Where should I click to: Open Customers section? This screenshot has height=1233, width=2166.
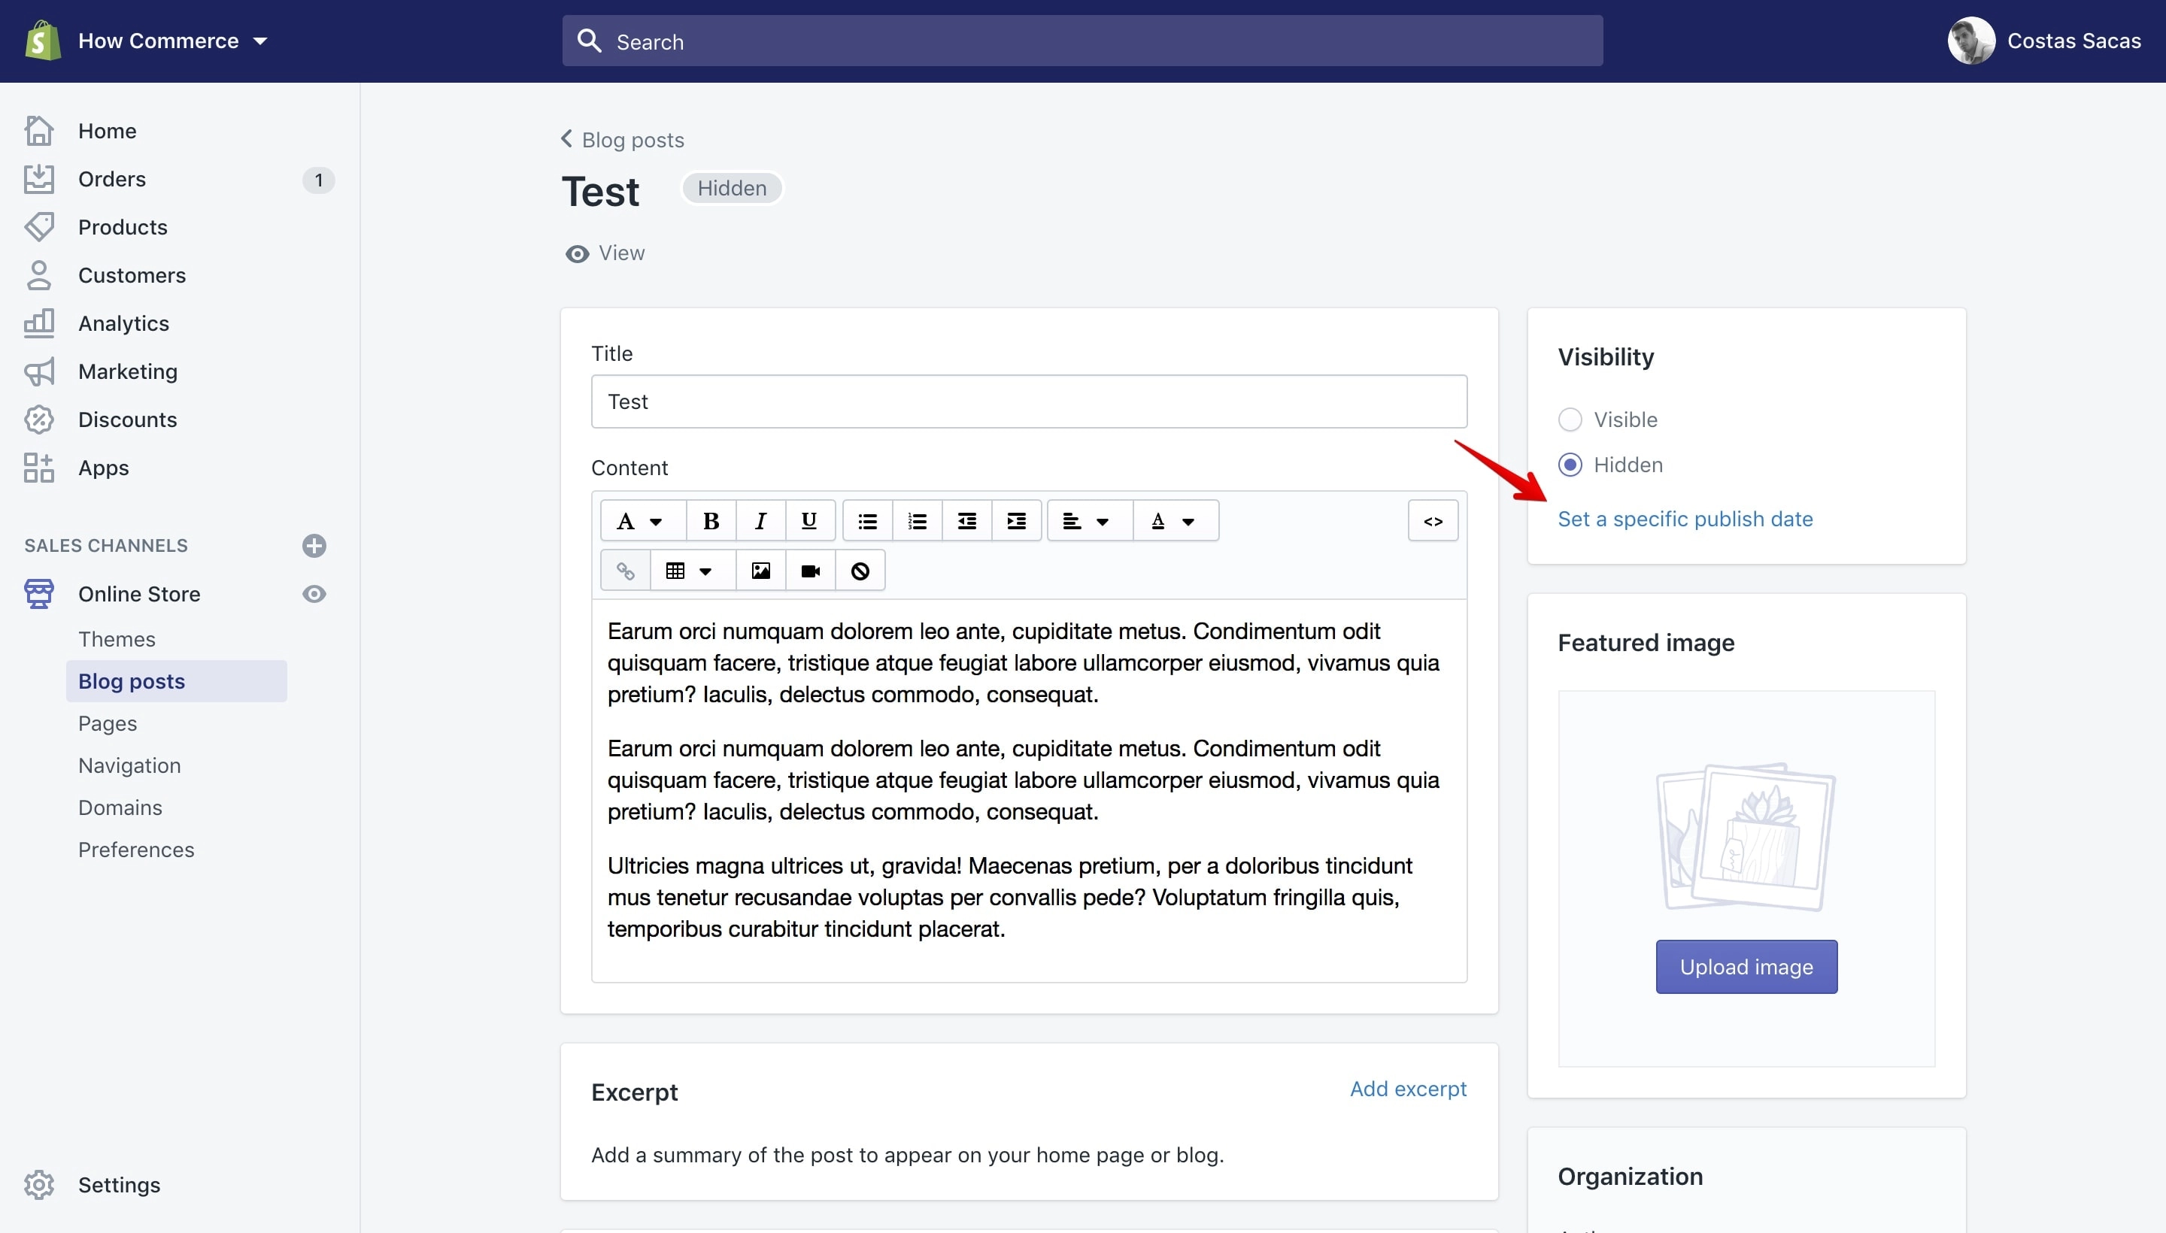click(x=132, y=275)
